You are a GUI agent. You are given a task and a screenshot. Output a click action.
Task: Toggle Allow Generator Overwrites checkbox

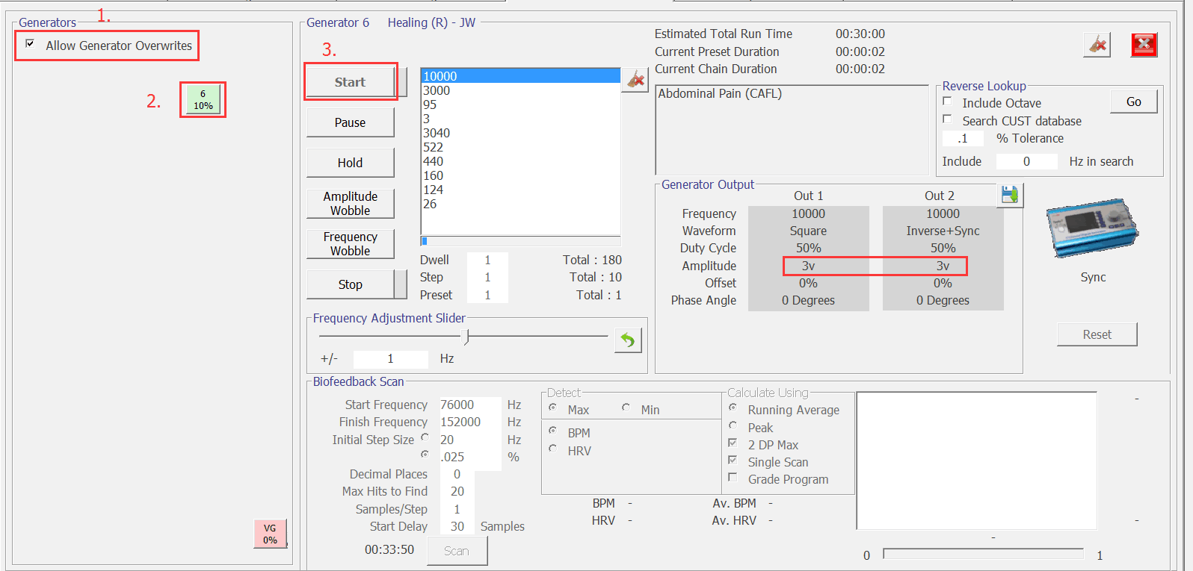30,44
